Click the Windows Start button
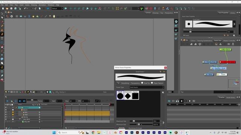241x135 pixels. tap(54, 132)
